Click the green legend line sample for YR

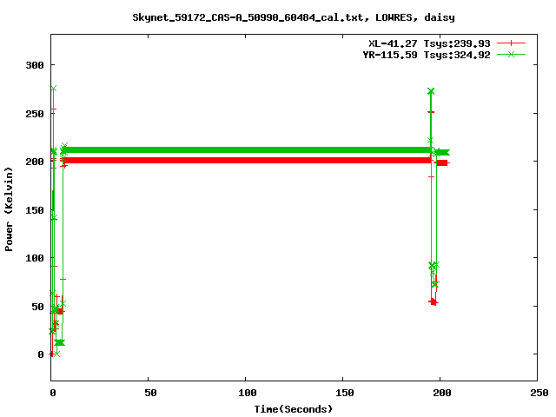coord(511,54)
